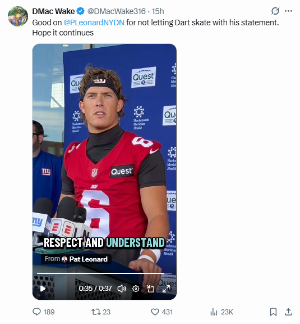Open the @PLeonardNYDN mention link

pos(94,22)
